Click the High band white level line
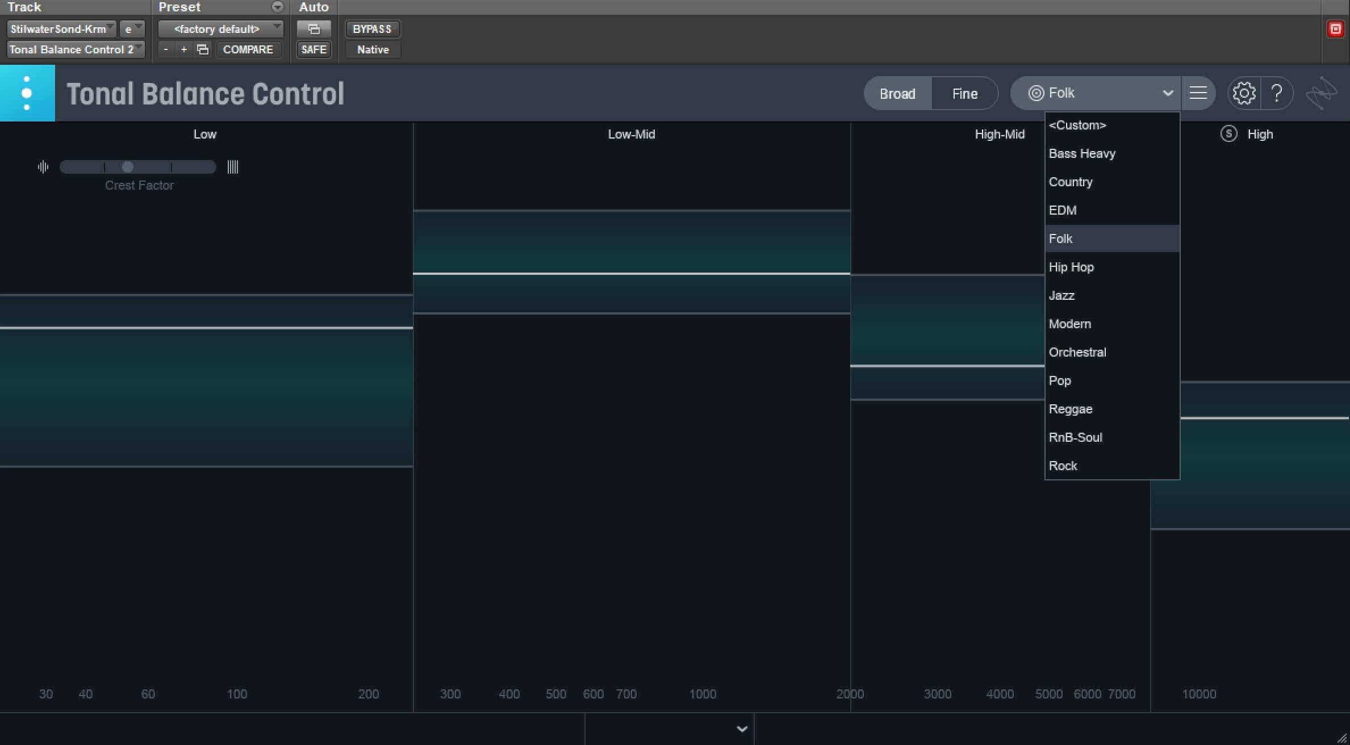The image size is (1350, 745). tap(1265, 418)
